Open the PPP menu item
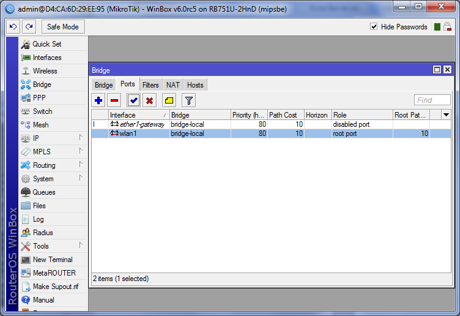The height and width of the screenshot is (316, 460). (53, 98)
